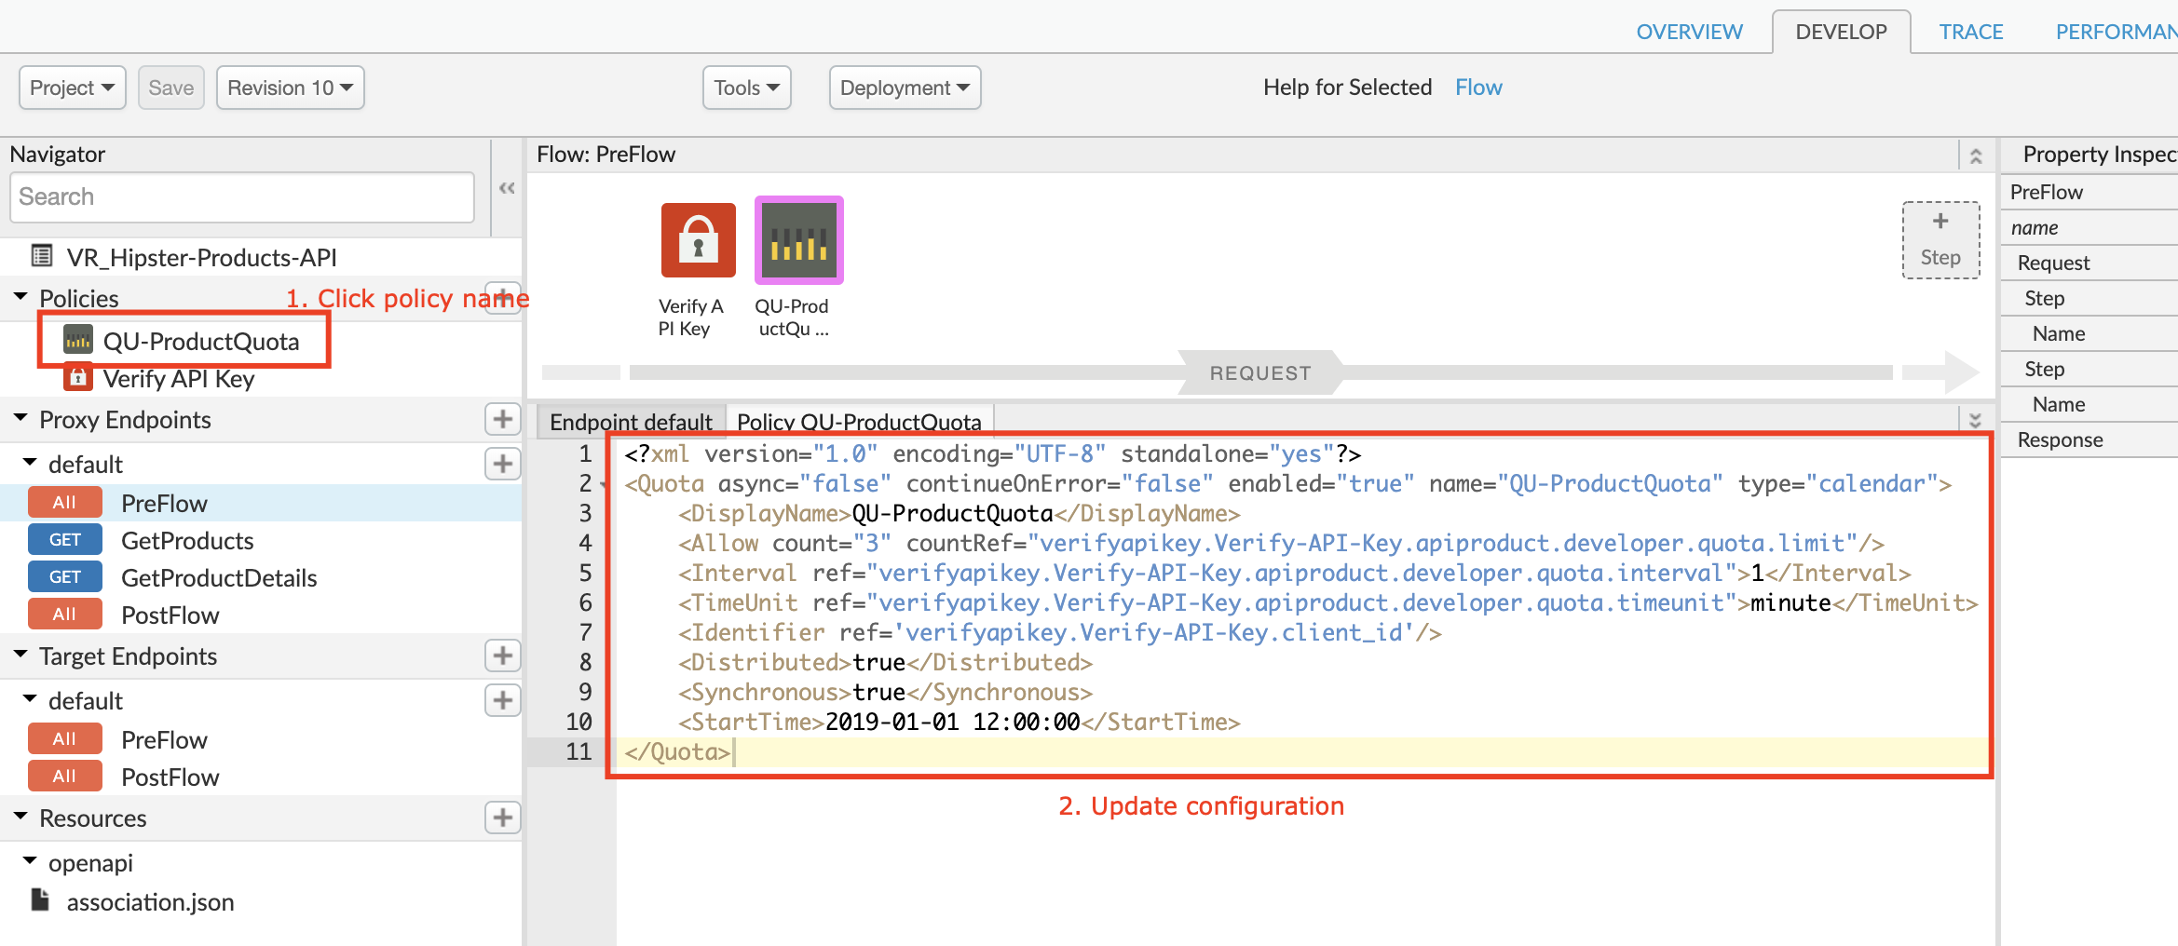Click the StartTime value on line 10
This screenshot has width=2178, height=946.
[952, 723]
